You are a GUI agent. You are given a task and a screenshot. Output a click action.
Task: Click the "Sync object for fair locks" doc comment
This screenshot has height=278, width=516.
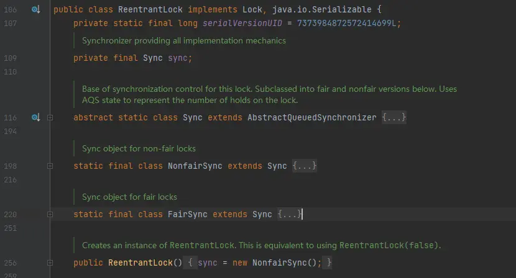130,197
